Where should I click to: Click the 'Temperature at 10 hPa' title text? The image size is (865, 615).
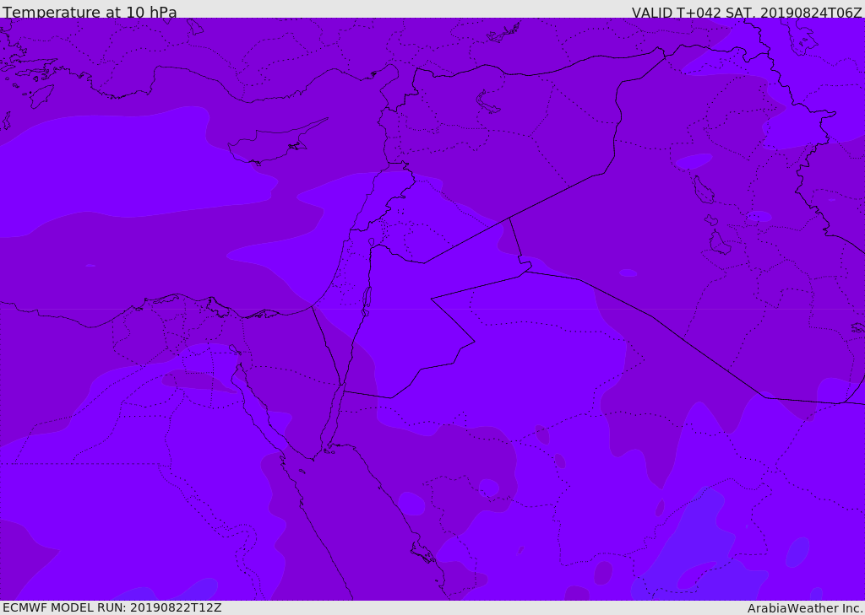(90, 12)
